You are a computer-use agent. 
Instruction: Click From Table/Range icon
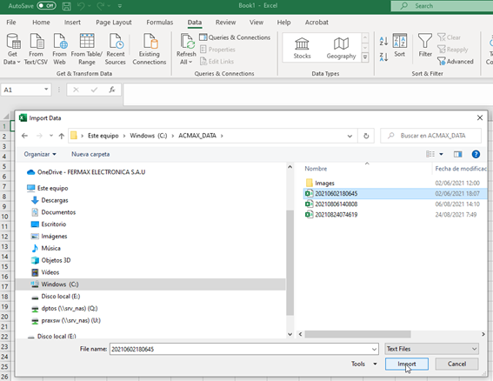(x=87, y=49)
